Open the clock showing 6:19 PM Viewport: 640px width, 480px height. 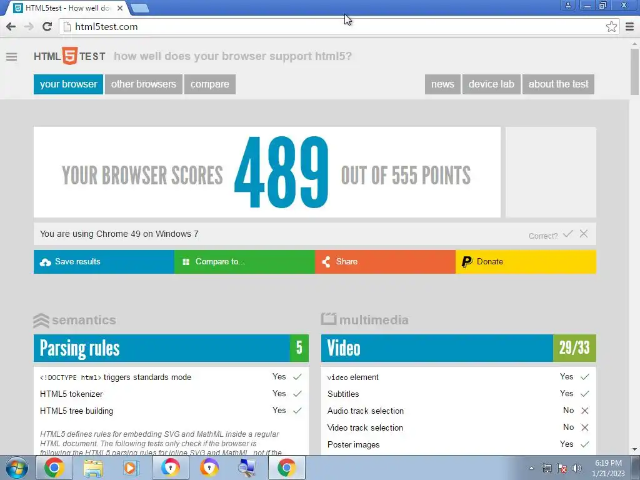tap(608, 468)
